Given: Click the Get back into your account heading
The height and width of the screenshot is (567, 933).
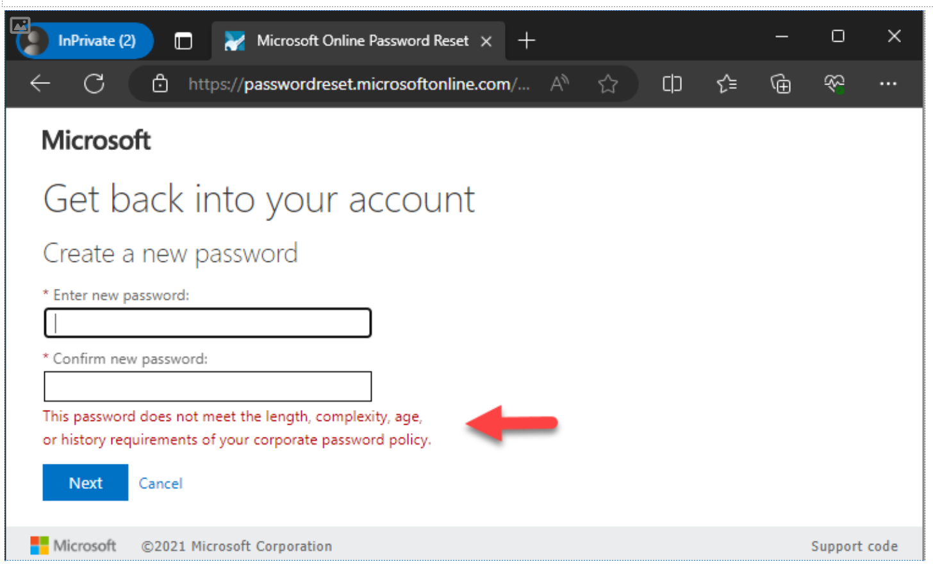Looking at the screenshot, I should (x=259, y=199).
